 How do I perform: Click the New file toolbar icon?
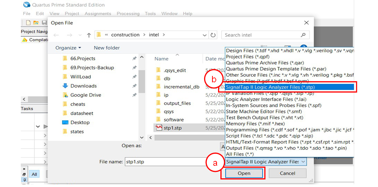coord(28,23)
